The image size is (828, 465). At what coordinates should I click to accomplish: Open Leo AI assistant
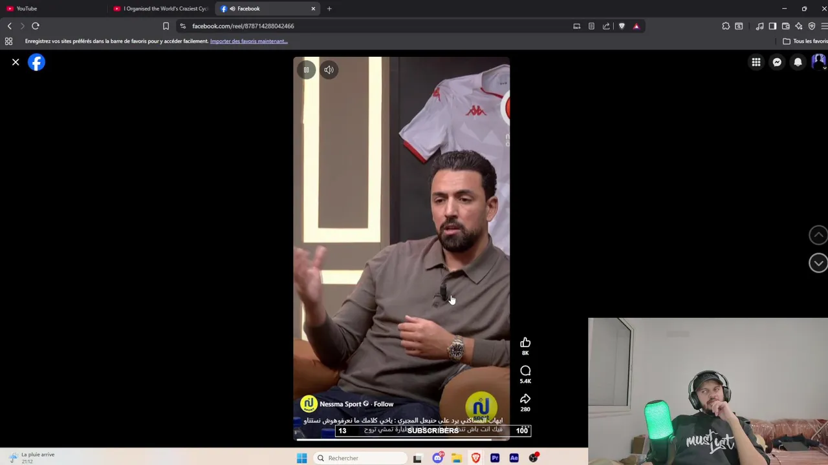pyautogui.click(x=799, y=26)
